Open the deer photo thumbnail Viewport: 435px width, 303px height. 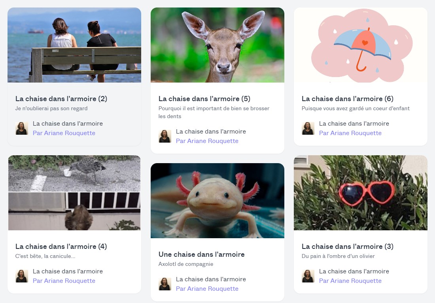pos(217,45)
